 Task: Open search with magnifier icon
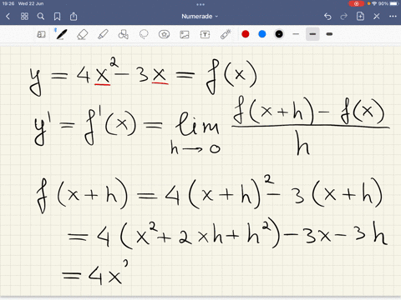pyautogui.click(x=41, y=17)
